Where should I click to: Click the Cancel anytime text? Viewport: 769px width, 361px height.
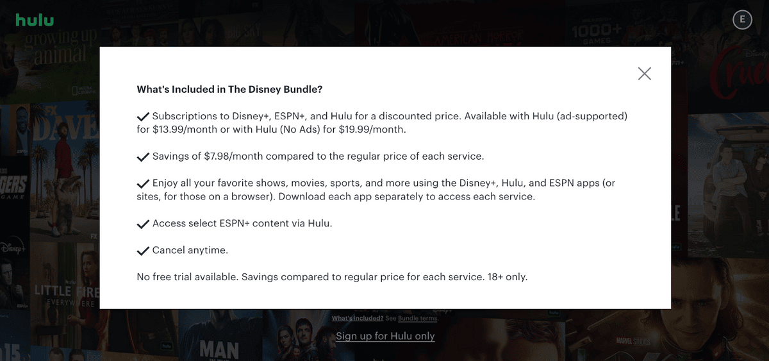coord(190,250)
